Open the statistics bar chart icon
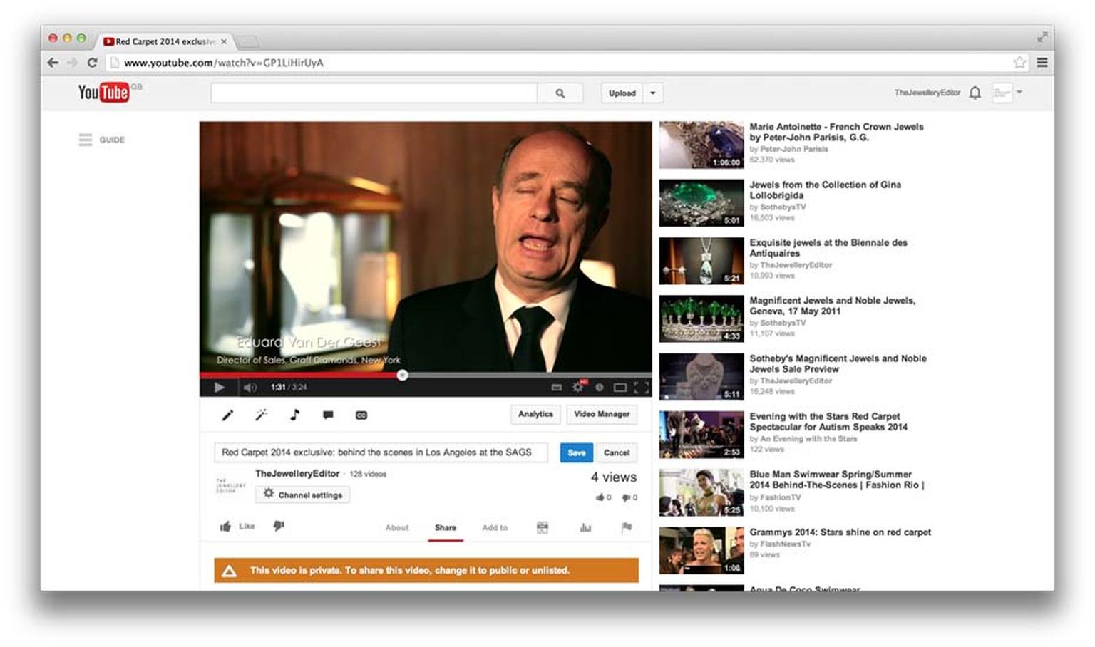This screenshot has height=647, width=1095. [x=585, y=527]
